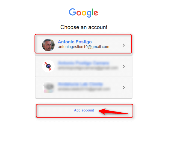Select the antoniogestion10@gmail.com email address
Viewport: 171px width, 148px height.
pyautogui.click(x=84, y=47)
